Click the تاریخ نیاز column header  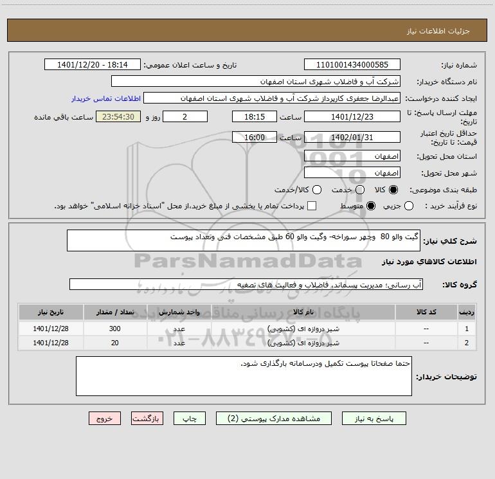click(x=51, y=312)
